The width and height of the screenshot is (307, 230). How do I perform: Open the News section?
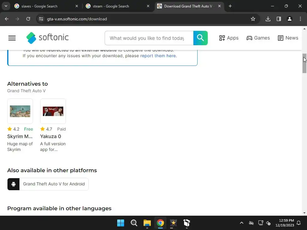288,38
